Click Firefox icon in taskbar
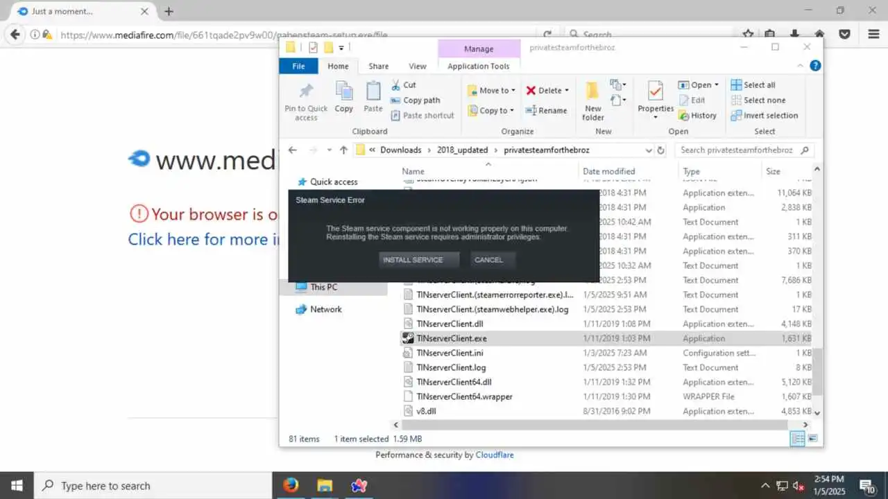The image size is (888, 499). coord(291,485)
